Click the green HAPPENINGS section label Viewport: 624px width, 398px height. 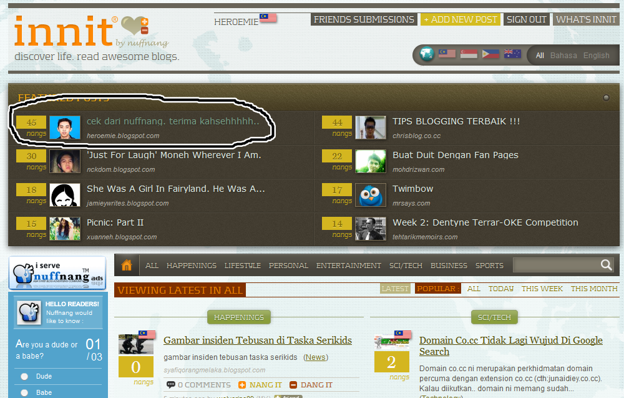click(239, 317)
